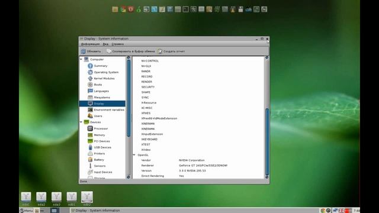This screenshot has width=379, height=213.
Task: Click Copy to clipboard (Скопировать в буфер обмена)
Action: (x=130, y=51)
